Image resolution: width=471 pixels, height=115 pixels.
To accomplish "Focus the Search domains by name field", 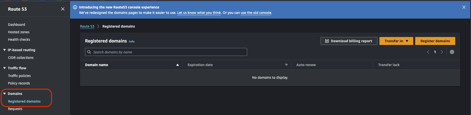I will point(166,52).
